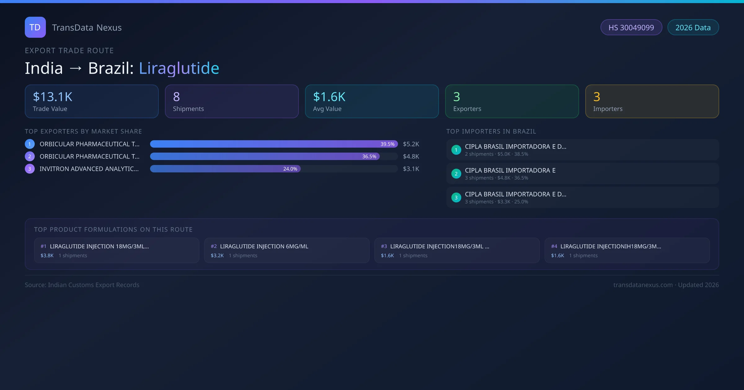Select the 3 Importers stat card
This screenshot has height=390, width=744.
tap(652, 102)
